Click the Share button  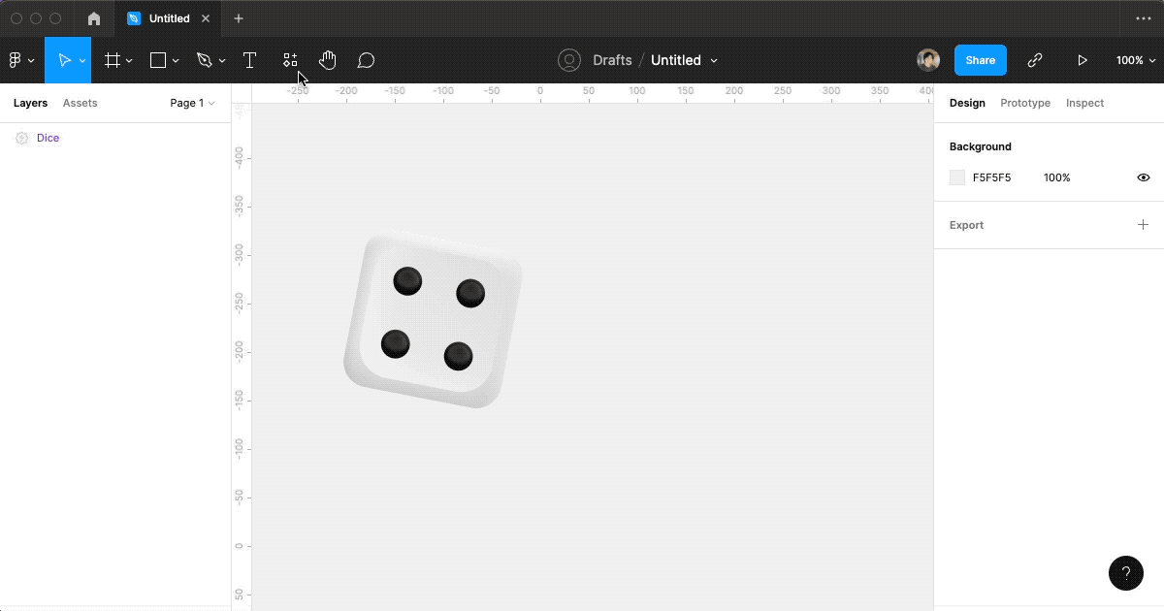point(980,59)
